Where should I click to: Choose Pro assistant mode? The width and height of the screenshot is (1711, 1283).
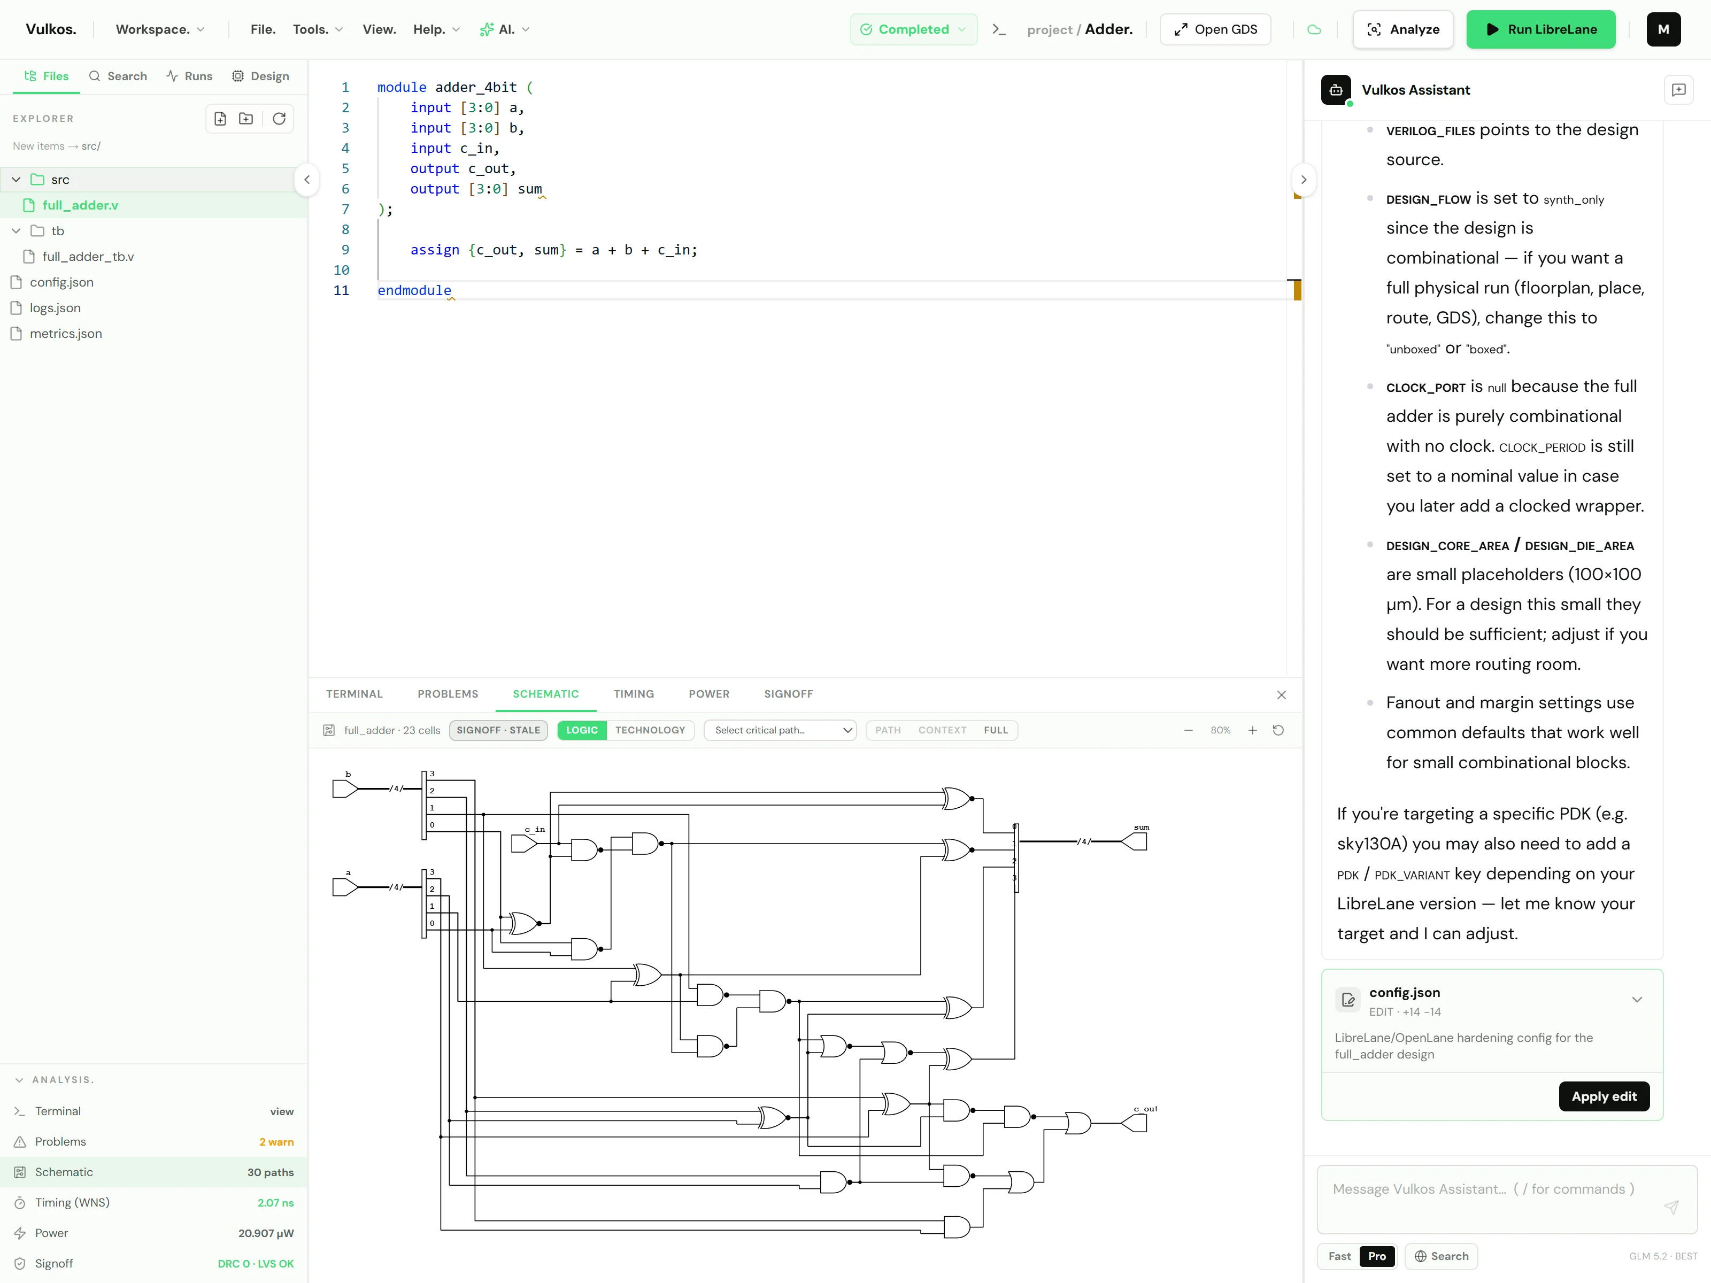tap(1377, 1257)
